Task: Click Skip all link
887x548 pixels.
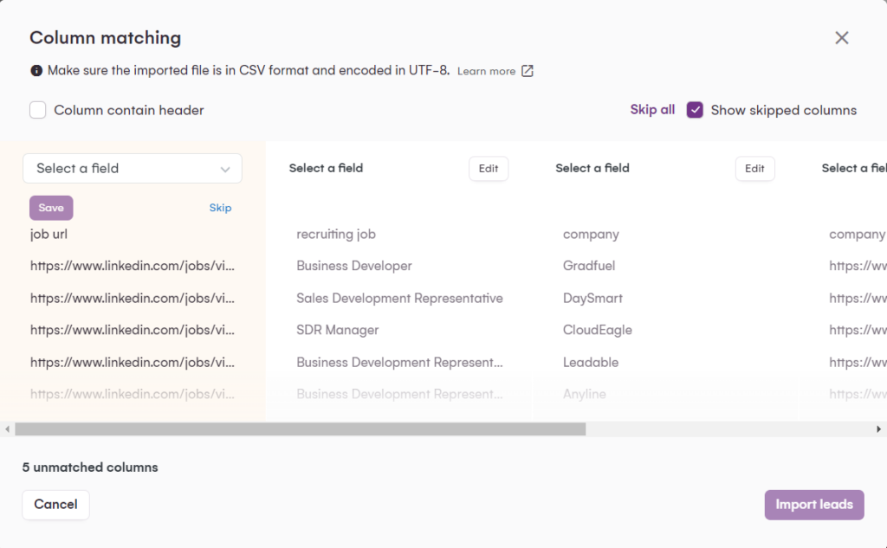Action: tap(652, 110)
